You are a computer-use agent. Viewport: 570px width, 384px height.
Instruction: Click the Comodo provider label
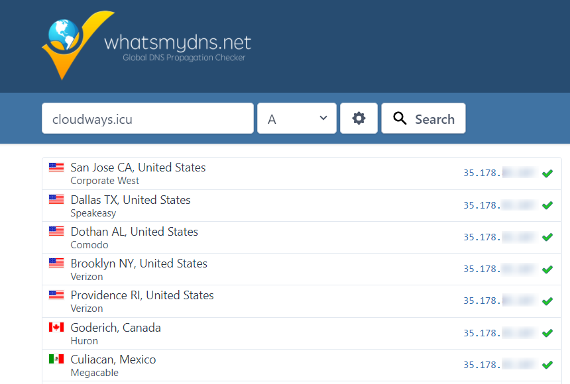point(89,245)
